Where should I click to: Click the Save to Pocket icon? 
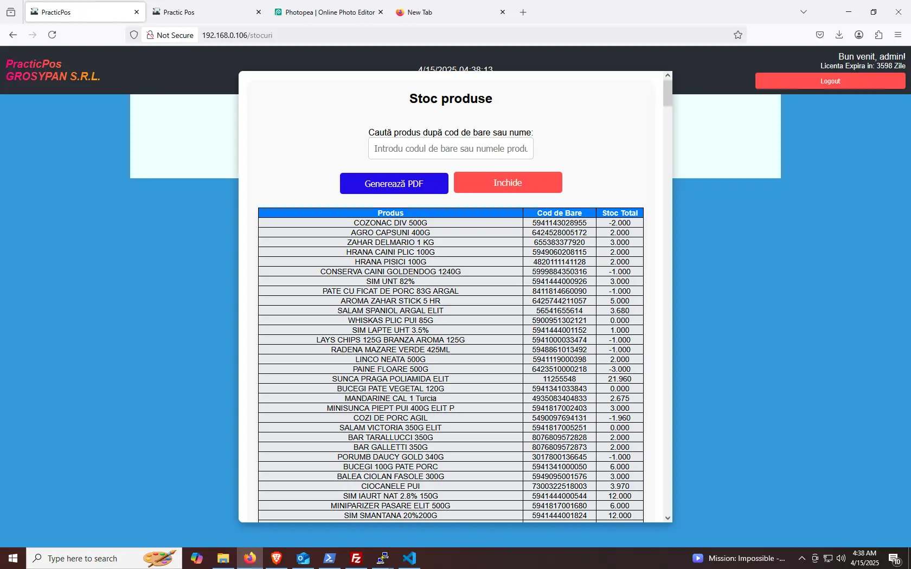(819, 35)
